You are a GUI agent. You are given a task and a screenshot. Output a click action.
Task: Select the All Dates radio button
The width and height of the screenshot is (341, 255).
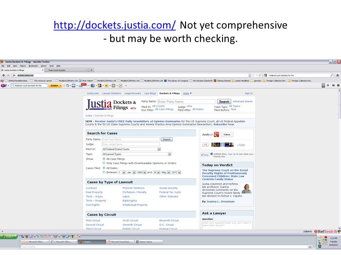(x=104, y=168)
